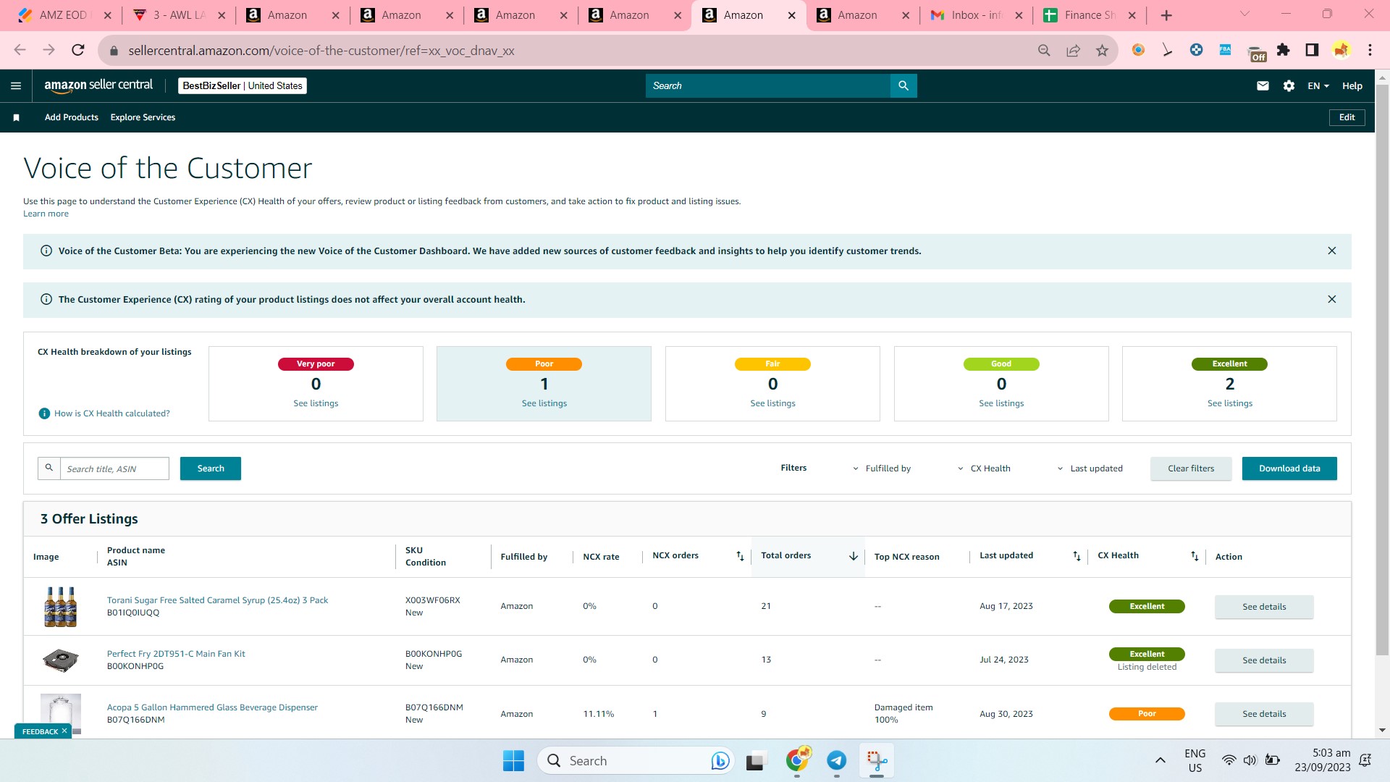This screenshot has width=1390, height=782.
Task: Focus the Seller Central header search box
Action: pyautogui.click(x=767, y=85)
